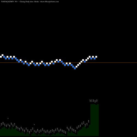Click the lowest blue Renko brick

pos(75,68)
